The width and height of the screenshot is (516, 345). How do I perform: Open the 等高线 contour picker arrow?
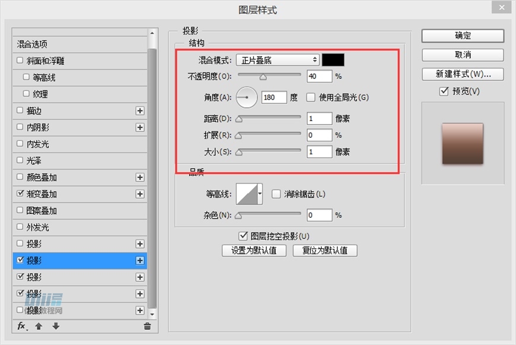260,194
